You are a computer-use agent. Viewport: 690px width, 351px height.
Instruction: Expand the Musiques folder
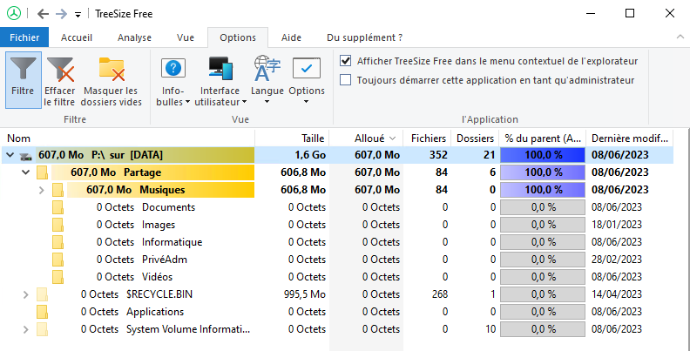tap(42, 190)
